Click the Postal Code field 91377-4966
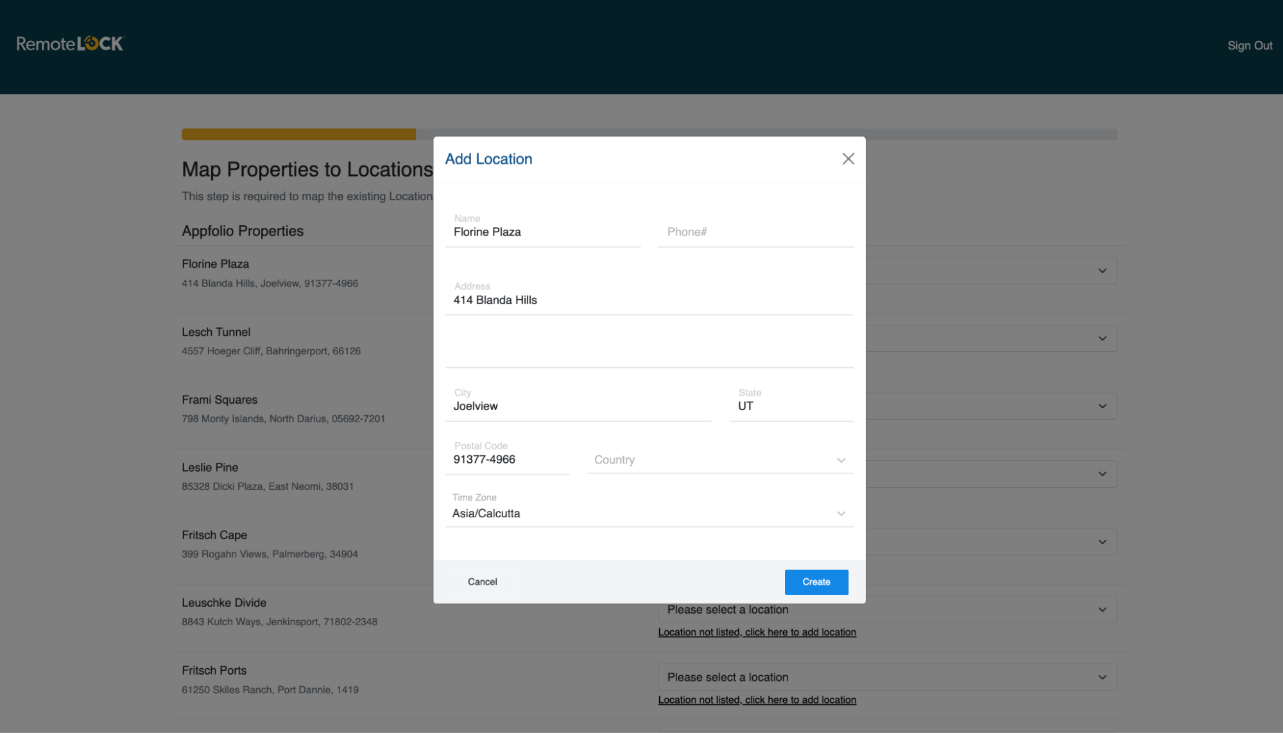1283x733 pixels. click(507, 459)
